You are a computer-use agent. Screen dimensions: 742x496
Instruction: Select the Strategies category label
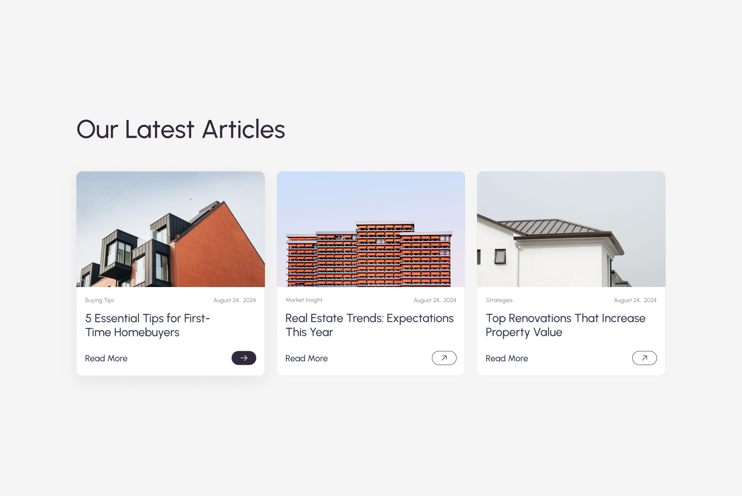(499, 300)
